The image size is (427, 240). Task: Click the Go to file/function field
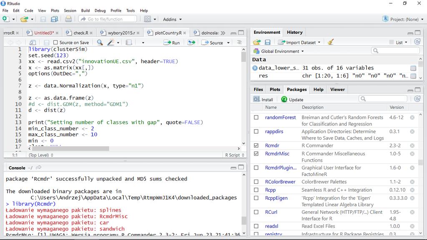[108, 19]
